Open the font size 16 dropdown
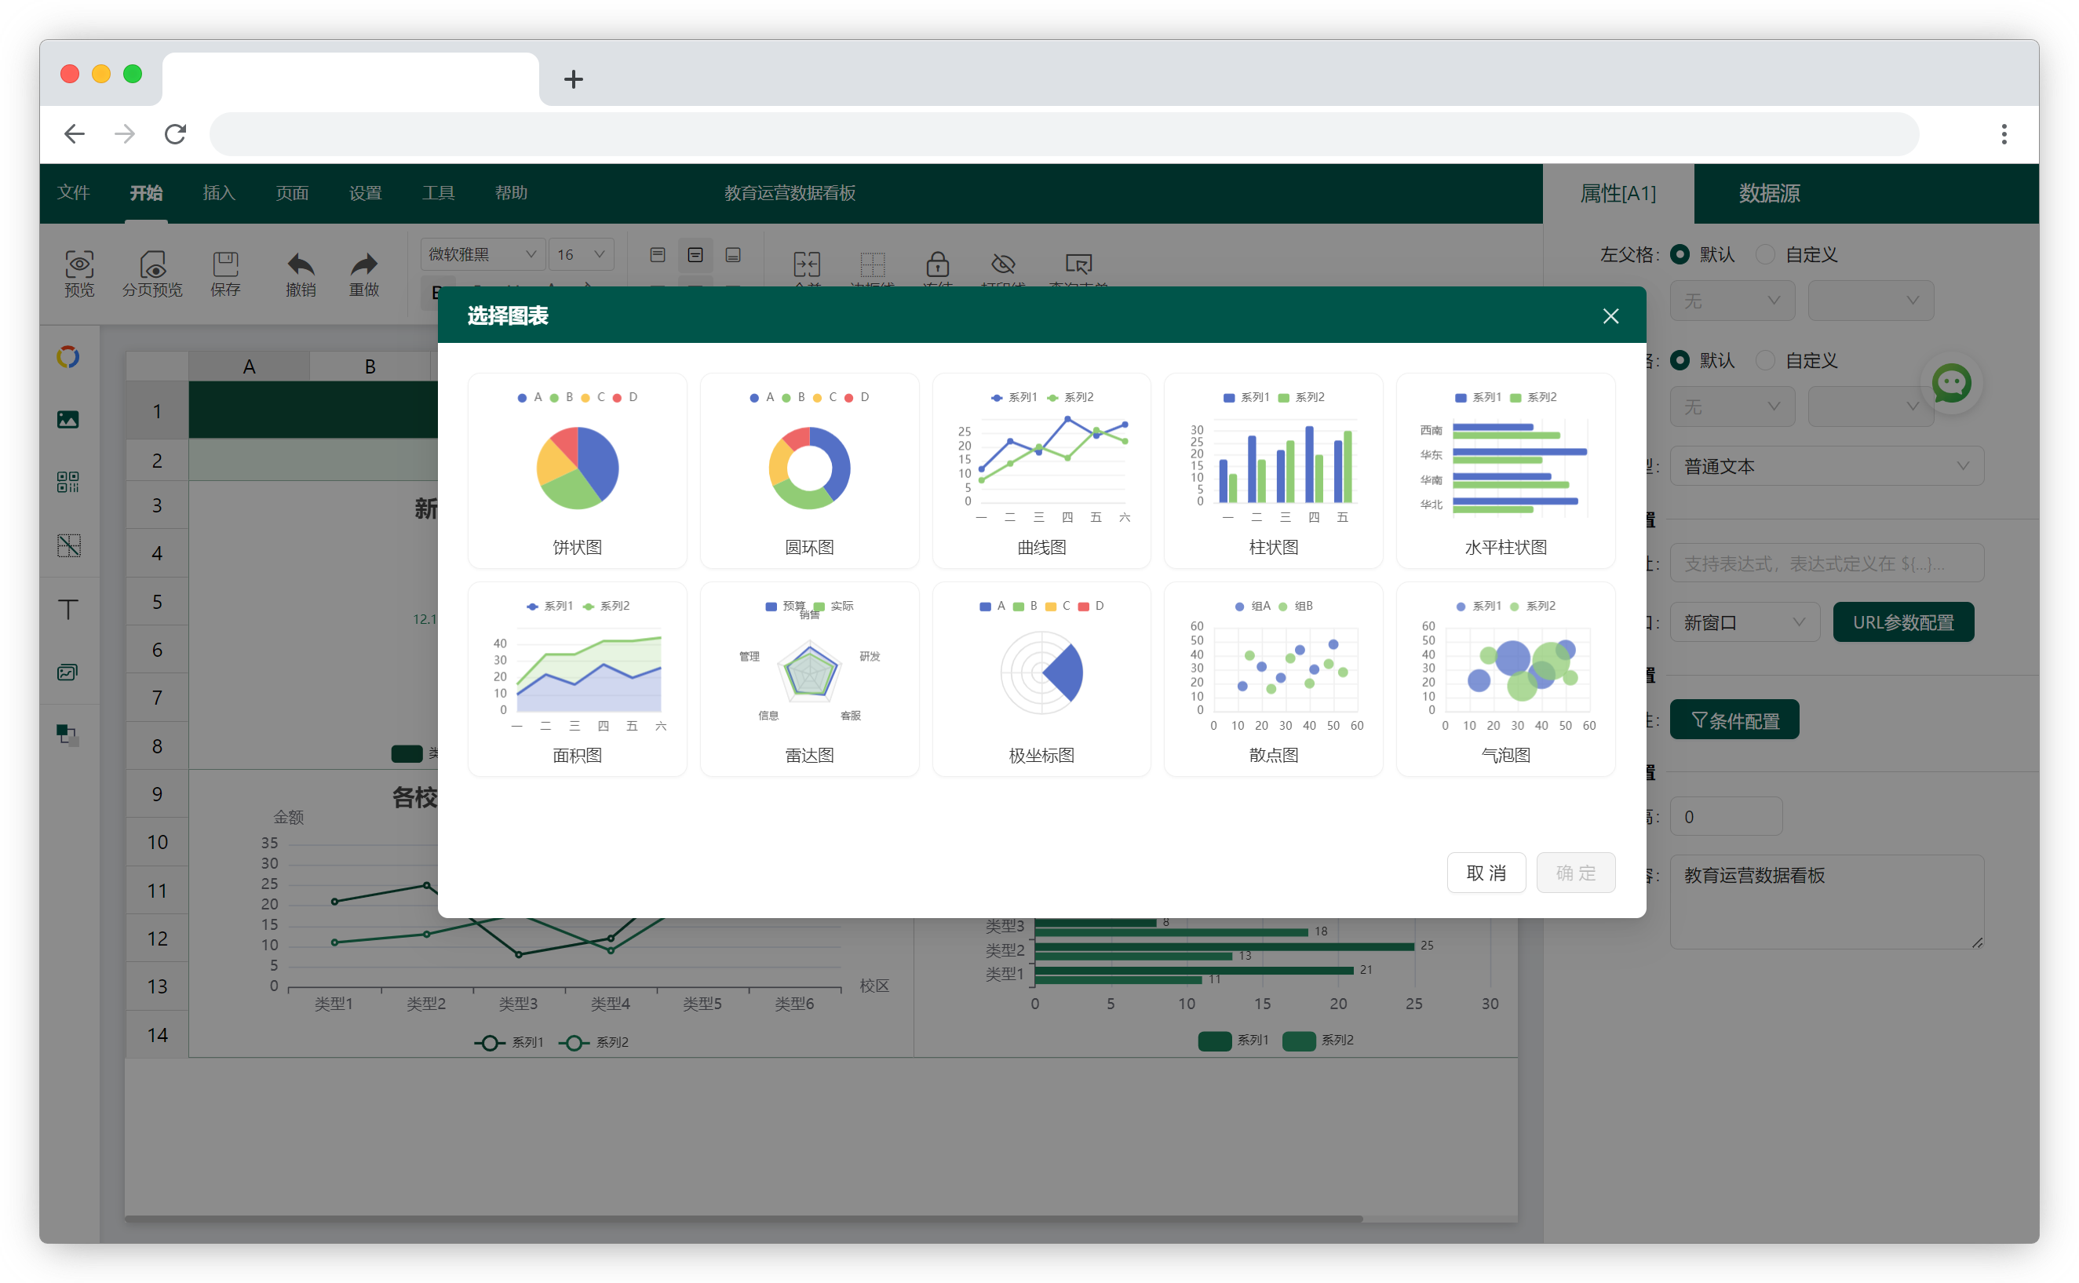The height and width of the screenshot is (1283, 2079). pyautogui.click(x=582, y=254)
